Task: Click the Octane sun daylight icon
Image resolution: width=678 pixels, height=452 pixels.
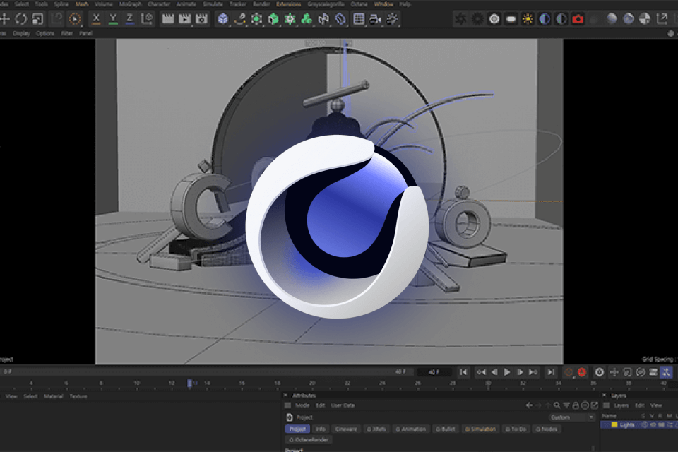Action: (528, 19)
